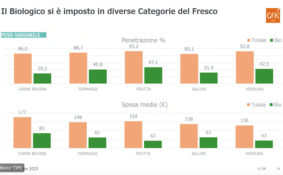The height and width of the screenshot is (175, 283).
Task: Click the Marco (GfK) participant name tag
Action: tap(12, 168)
